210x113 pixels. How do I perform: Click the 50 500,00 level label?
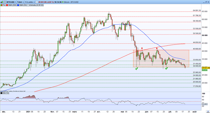197,33
